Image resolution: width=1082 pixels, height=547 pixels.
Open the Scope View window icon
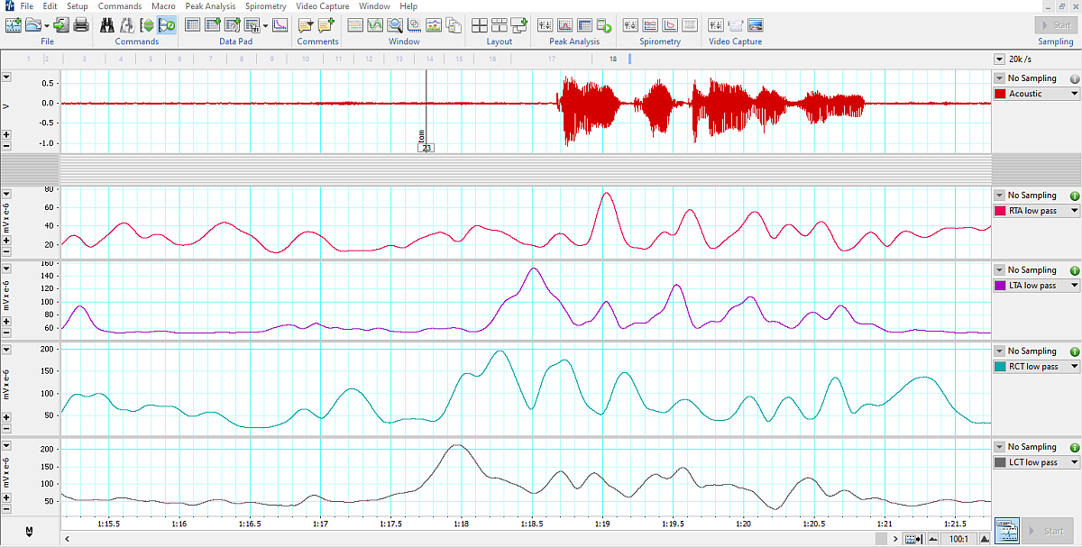[x=374, y=25]
